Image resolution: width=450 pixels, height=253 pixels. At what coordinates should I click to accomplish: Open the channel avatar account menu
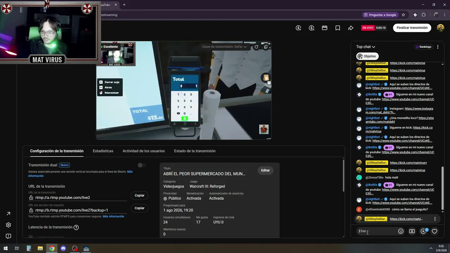441,28
